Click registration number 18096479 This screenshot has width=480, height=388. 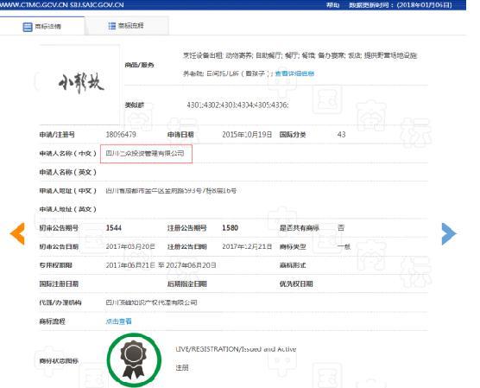121,135
